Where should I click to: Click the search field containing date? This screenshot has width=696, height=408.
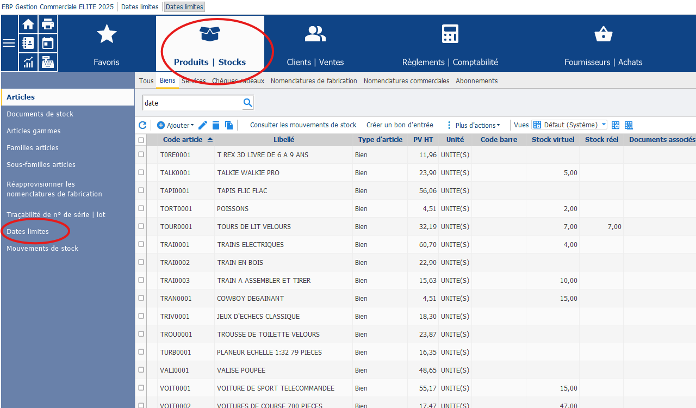[192, 102]
